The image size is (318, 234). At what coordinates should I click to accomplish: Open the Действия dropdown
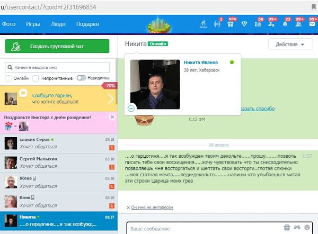coord(290,44)
